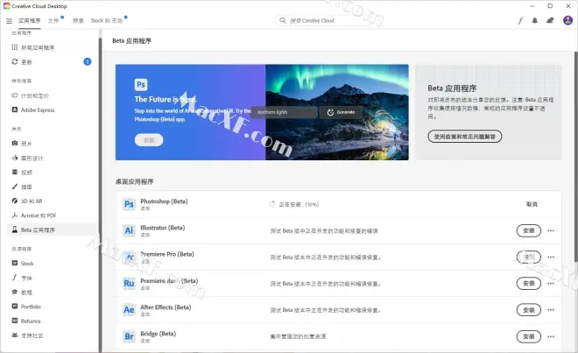Open the user account avatar

click(566, 19)
